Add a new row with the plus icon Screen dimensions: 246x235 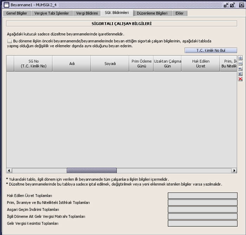pos(240,58)
